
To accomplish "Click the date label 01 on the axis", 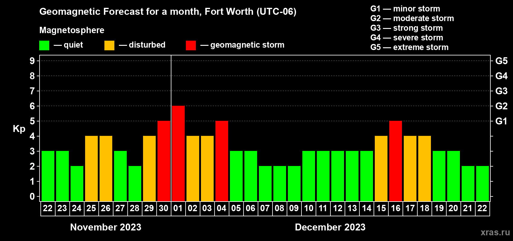I will (x=178, y=208).
